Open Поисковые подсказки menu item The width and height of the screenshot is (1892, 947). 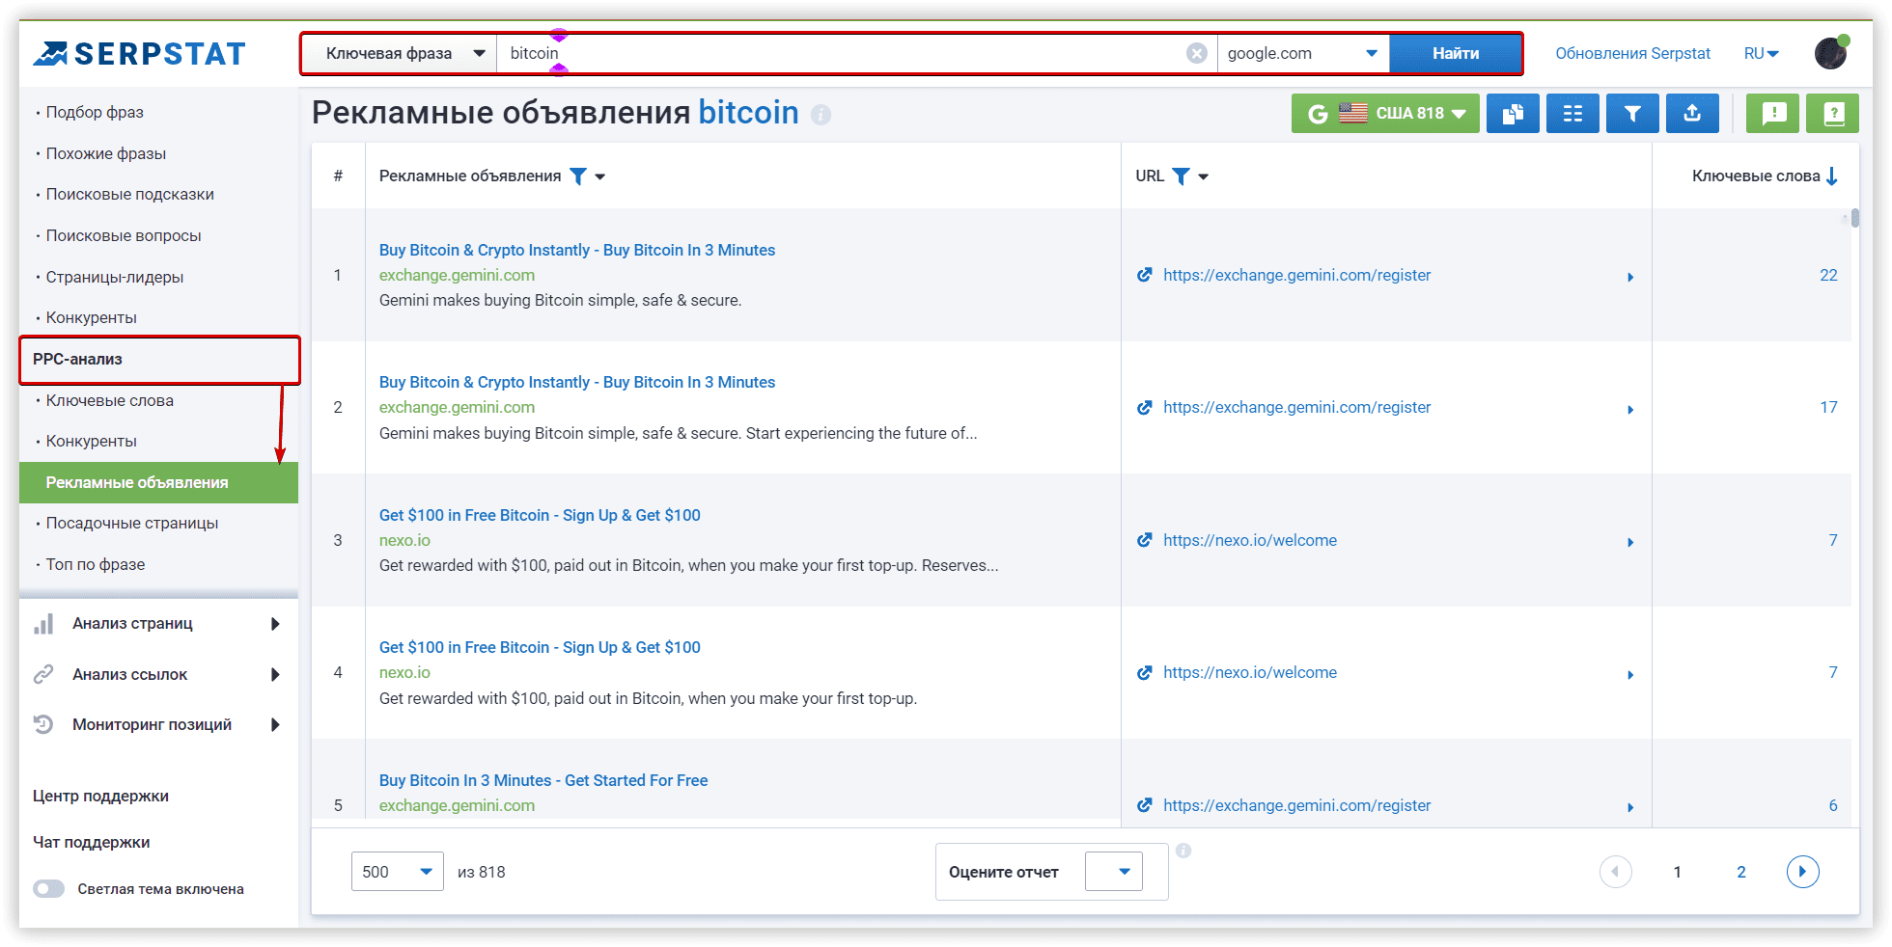point(130,195)
